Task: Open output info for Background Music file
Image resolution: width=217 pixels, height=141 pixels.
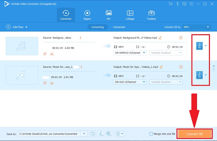Action: click(x=181, y=38)
